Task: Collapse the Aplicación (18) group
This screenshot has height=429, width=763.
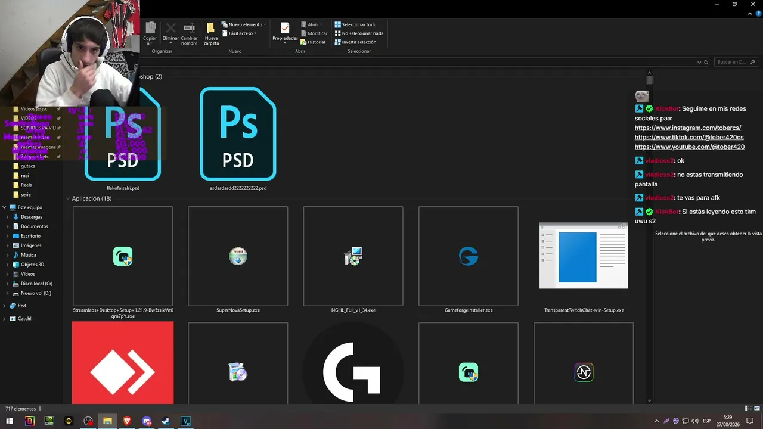Action: [68, 198]
